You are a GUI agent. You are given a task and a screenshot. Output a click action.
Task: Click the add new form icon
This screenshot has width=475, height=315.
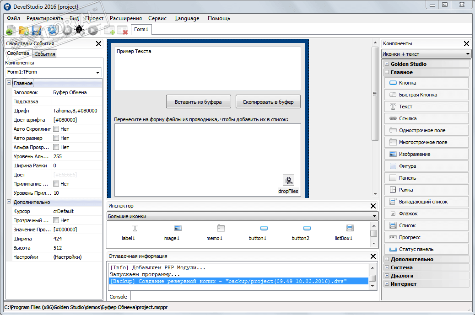[x=109, y=30]
